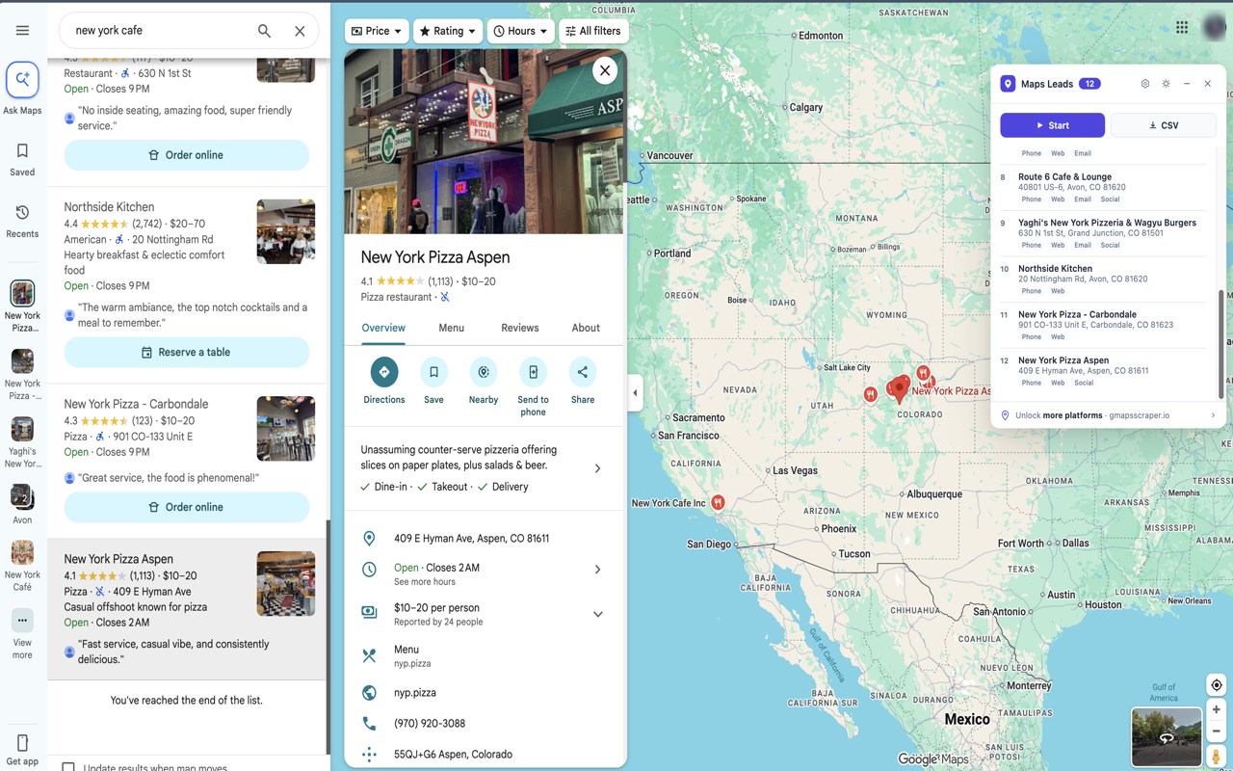Viewport: 1233px width, 771px height.
Task: Click the New York Cafe Inc map pin
Action: pos(718,503)
